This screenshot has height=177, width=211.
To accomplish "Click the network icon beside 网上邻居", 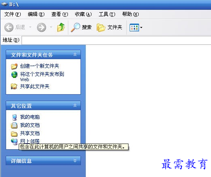I will click(14, 142).
